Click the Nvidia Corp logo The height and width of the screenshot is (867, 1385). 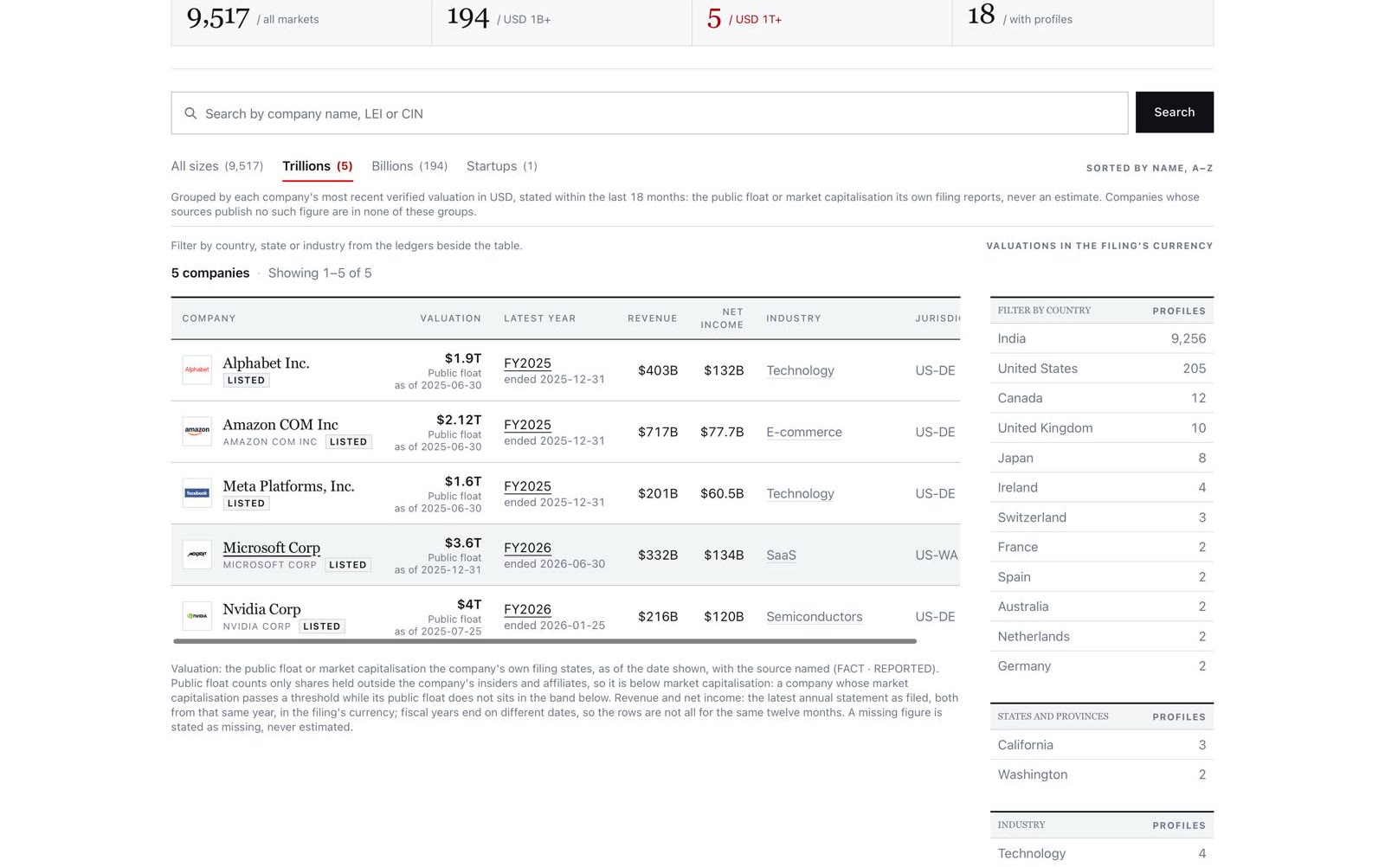(196, 616)
